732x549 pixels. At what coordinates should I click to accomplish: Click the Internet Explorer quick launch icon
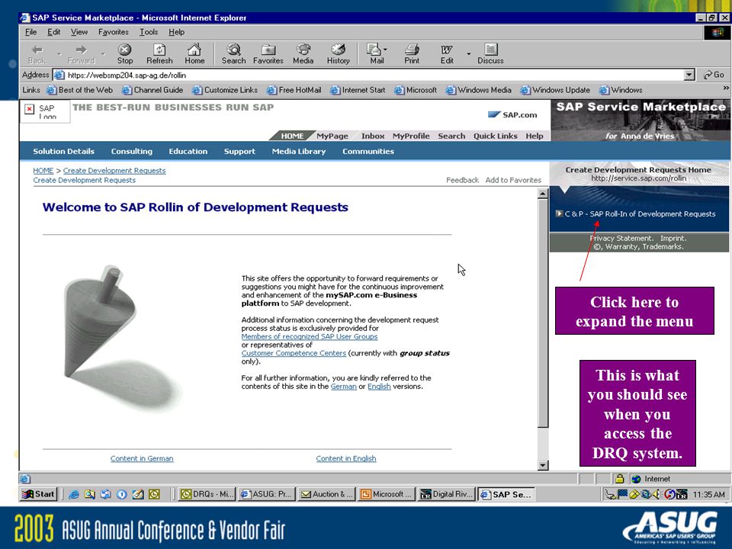(x=73, y=494)
